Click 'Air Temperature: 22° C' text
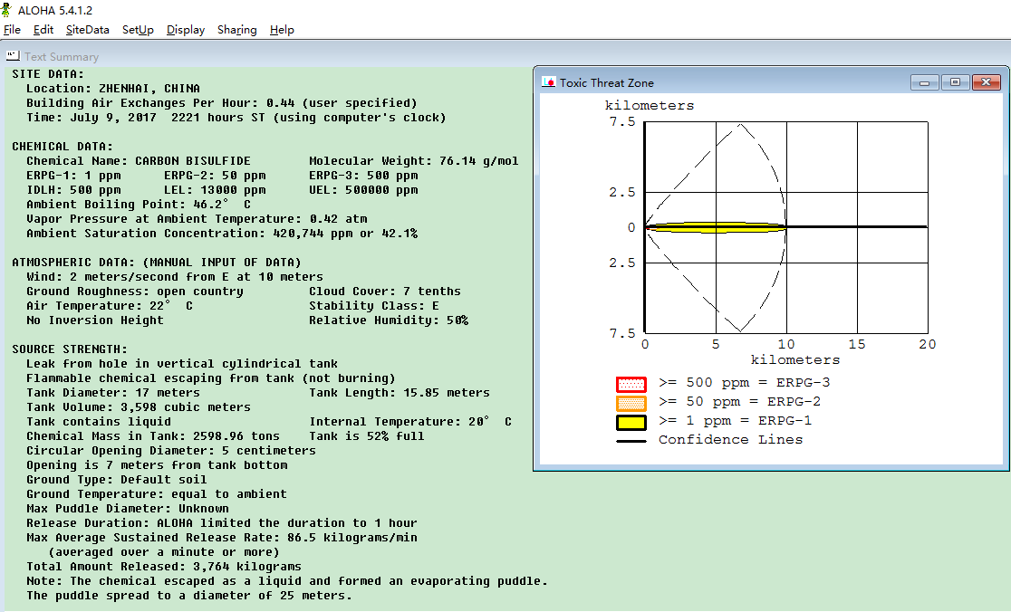The image size is (1011, 612). click(110, 306)
